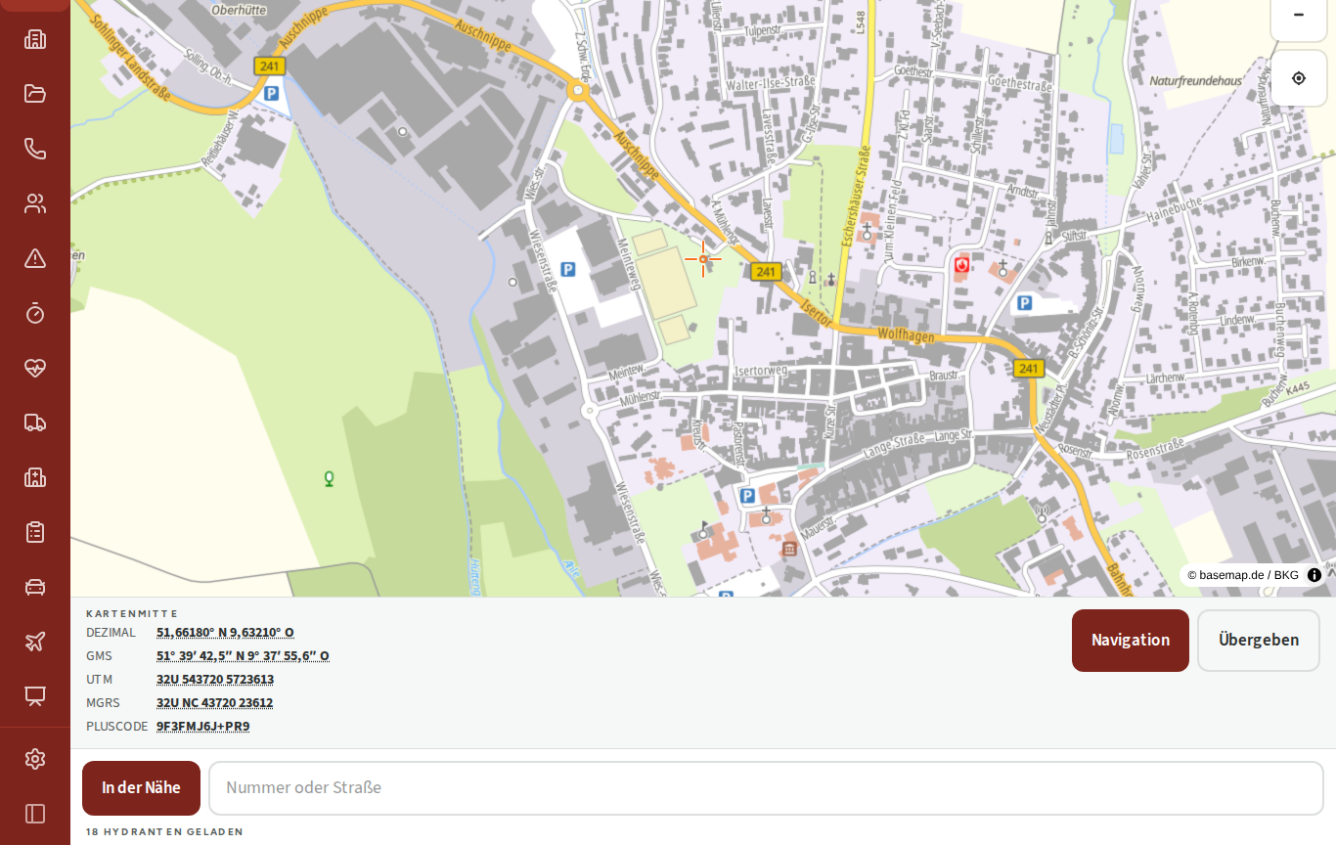Open the folder section in the sidebar
The image size is (1336, 845).
pos(35,94)
